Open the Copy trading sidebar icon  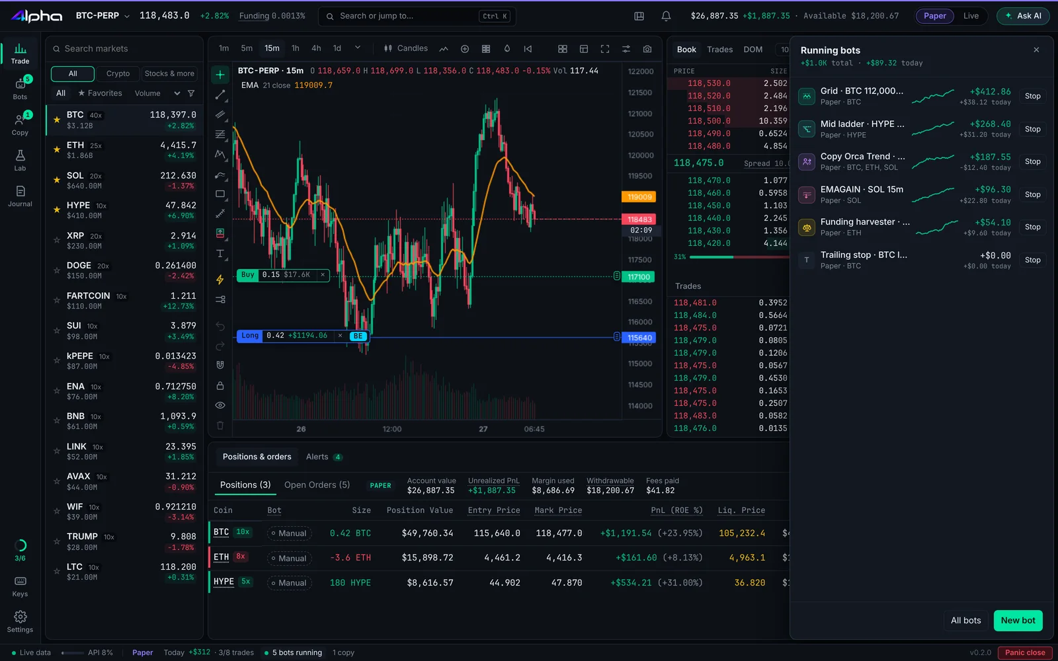coord(20,124)
